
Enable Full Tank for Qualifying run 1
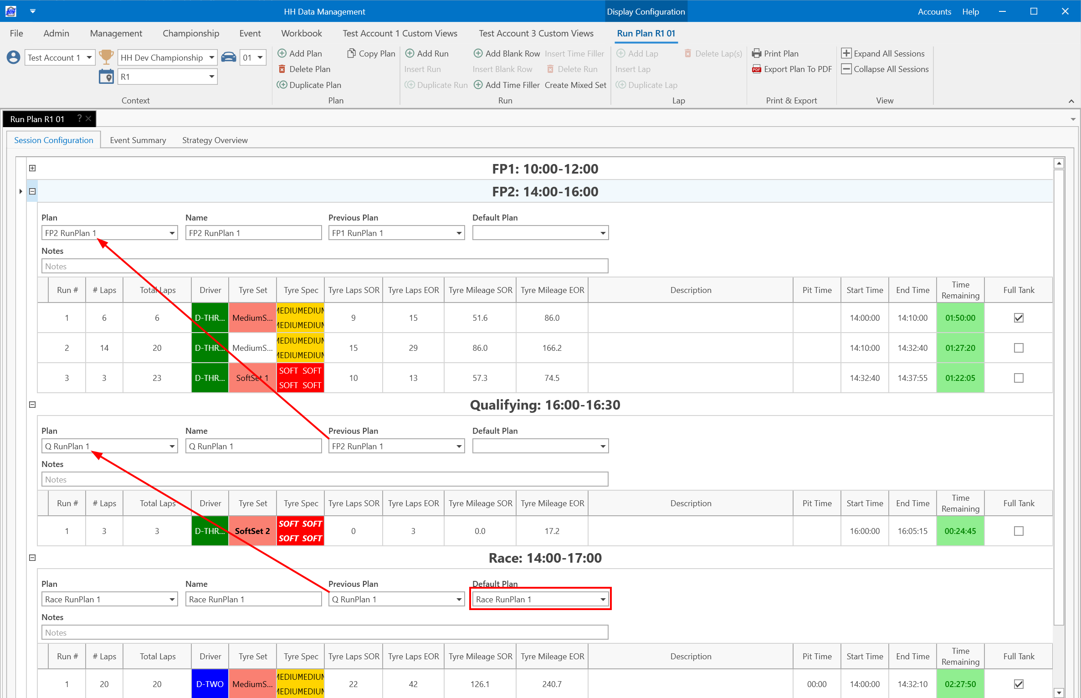[x=1019, y=531]
